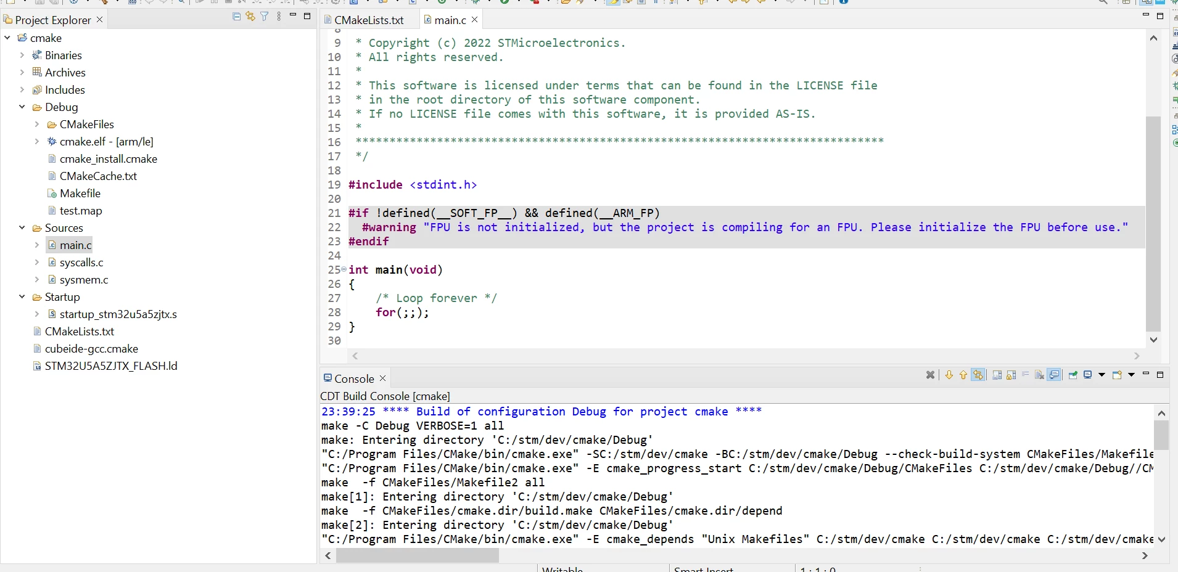Close the Console view tab

382,378
